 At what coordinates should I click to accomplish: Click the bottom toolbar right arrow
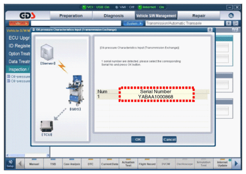coord(236,164)
